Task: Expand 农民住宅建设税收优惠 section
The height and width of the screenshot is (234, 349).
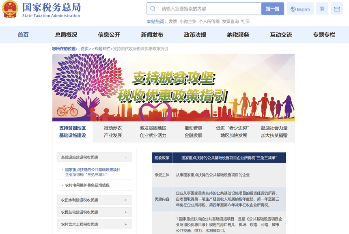Action: [95, 212]
